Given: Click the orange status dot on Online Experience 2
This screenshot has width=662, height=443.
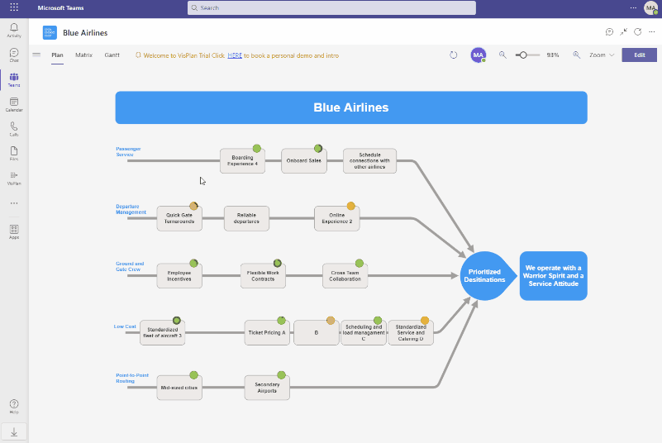Looking at the screenshot, I should [351, 206].
